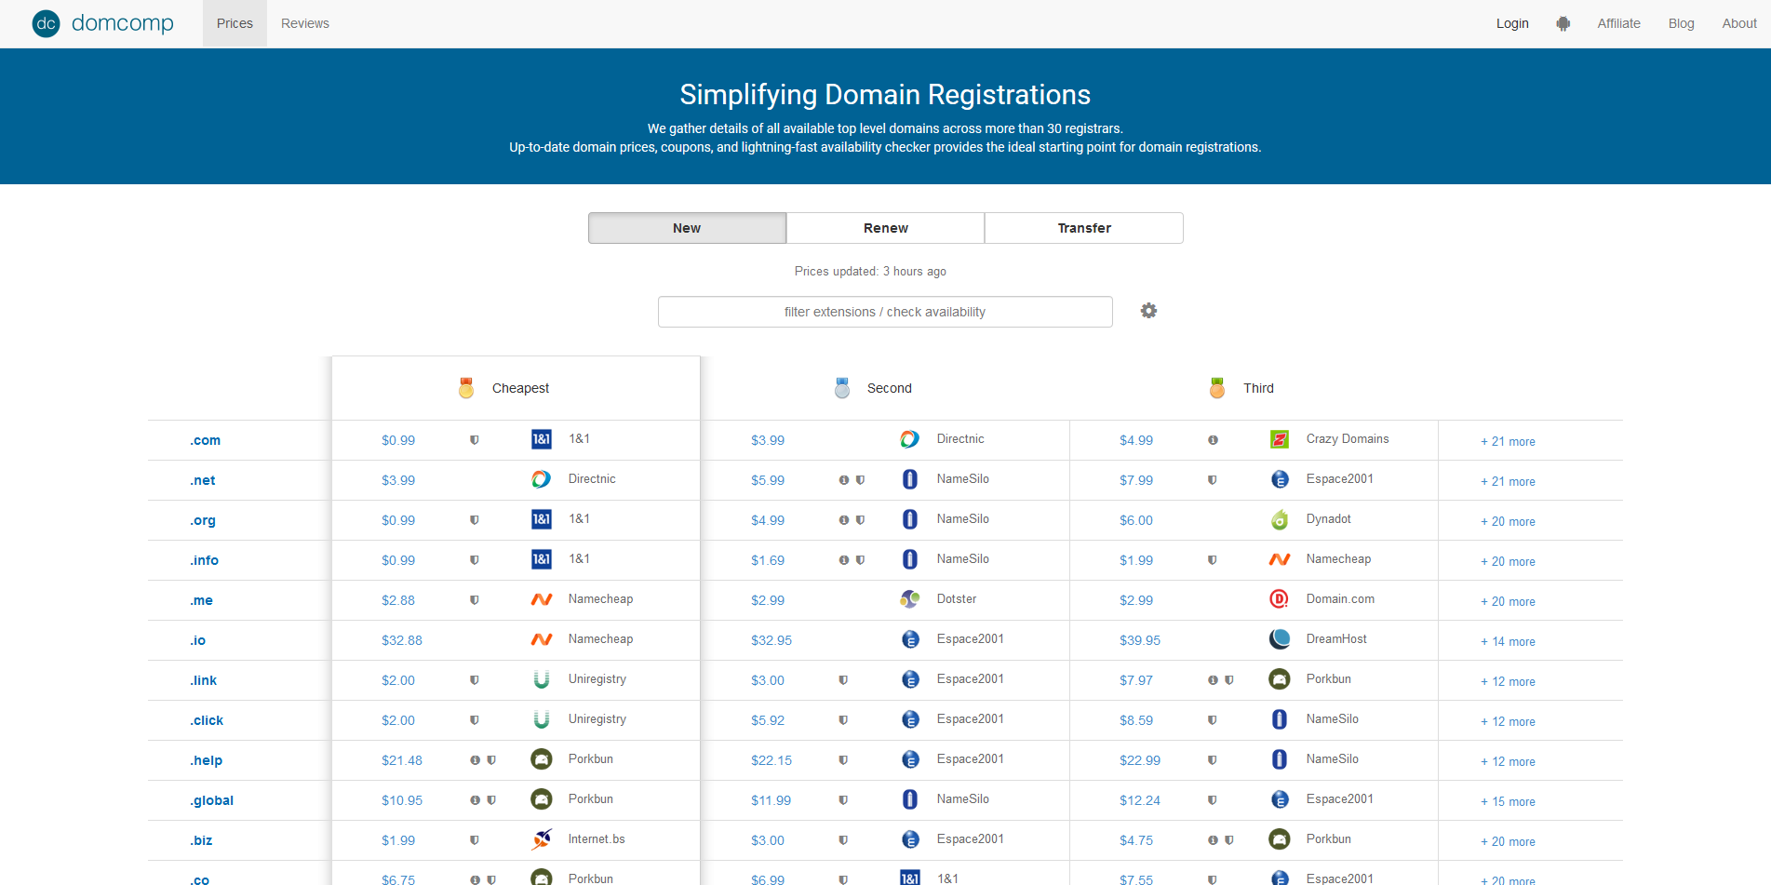The width and height of the screenshot is (1771, 885).
Task: Expand '+ 21 more' for .com
Action: coord(1508,441)
